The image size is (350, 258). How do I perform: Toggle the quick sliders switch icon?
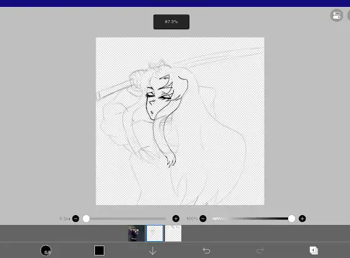pyautogui.click(x=337, y=16)
